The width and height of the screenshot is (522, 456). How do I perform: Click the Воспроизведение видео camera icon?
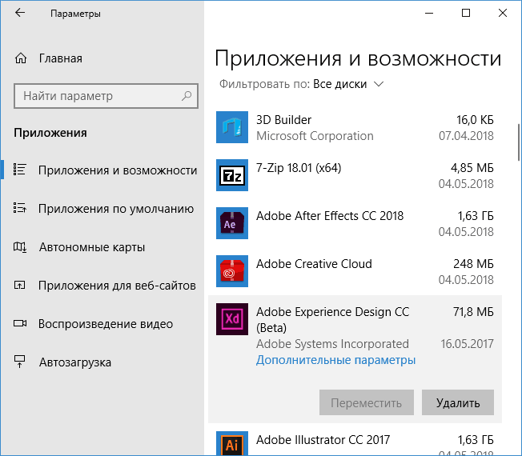pos(20,323)
